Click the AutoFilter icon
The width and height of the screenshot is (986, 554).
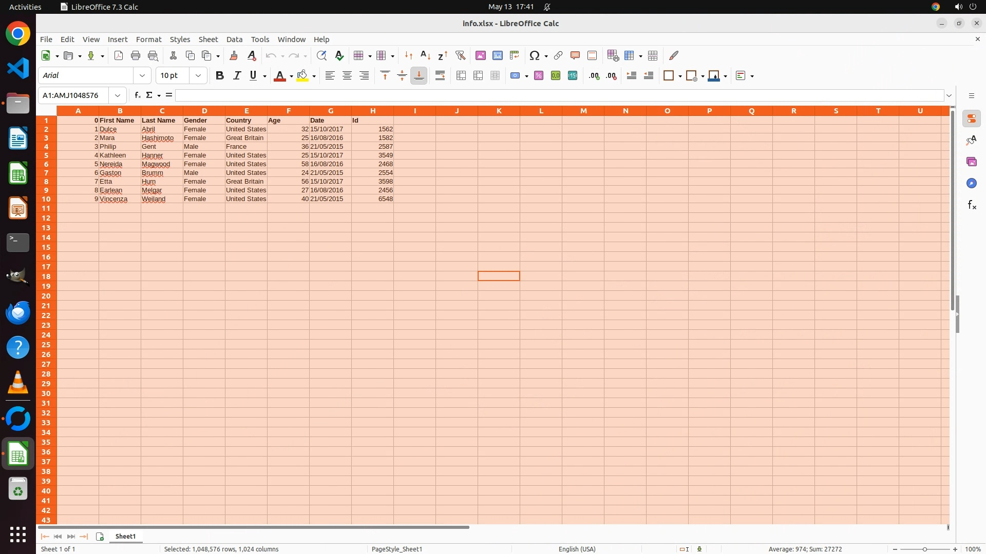[x=460, y=55]
